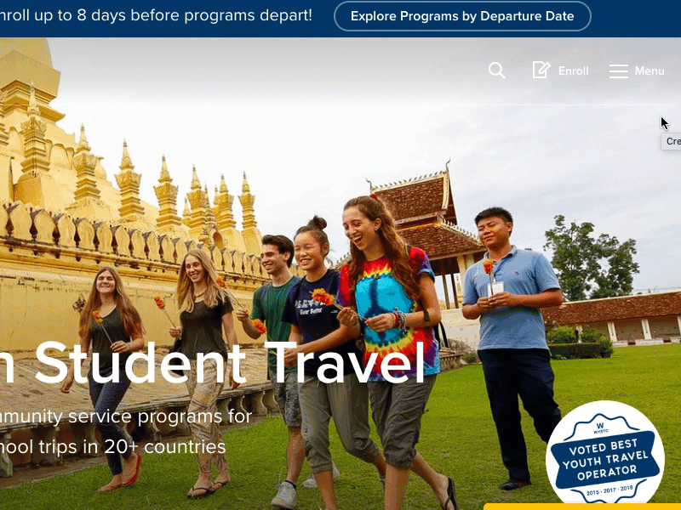
Task: Click the green tree behind the lawn
Action: tap(591, 258)
